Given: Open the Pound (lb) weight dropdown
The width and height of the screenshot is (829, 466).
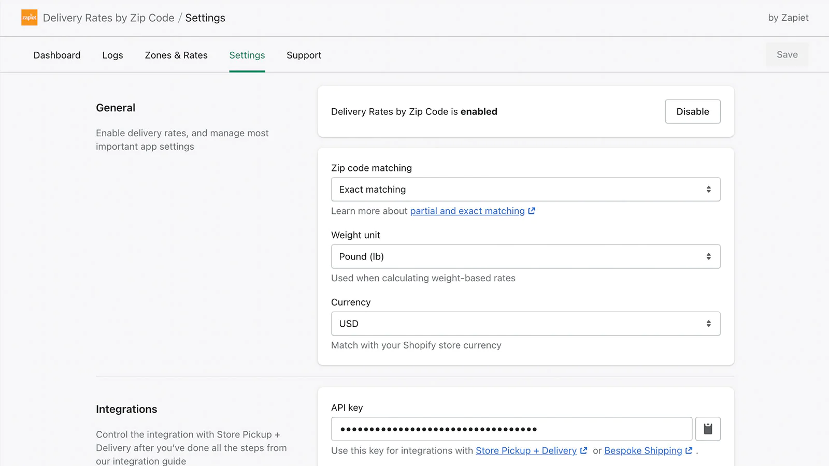Looking at the screenshot, I should 525,256.
